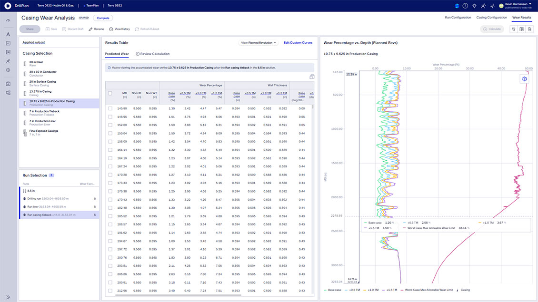Image resolution: width=538 pixels, height=302 pixels.
Task: Open the Applied ruleset link
Action: (x=34, y=42)
